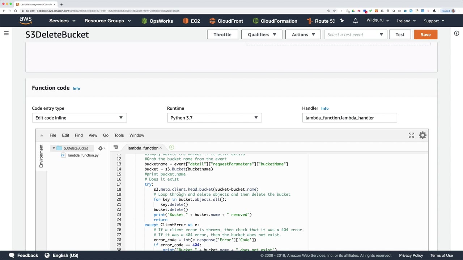Expand the Code entry type dropdown
Screen dimensions: 463x260
pyautogui.click(x=79, y=118)
